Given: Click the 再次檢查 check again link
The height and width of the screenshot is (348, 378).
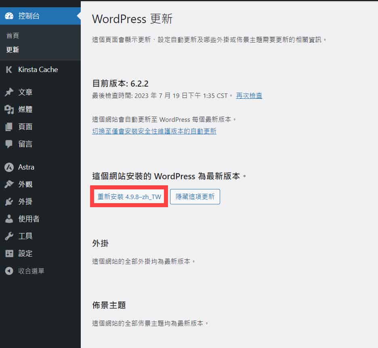Looking at the screenshot, I should (249, 95).
